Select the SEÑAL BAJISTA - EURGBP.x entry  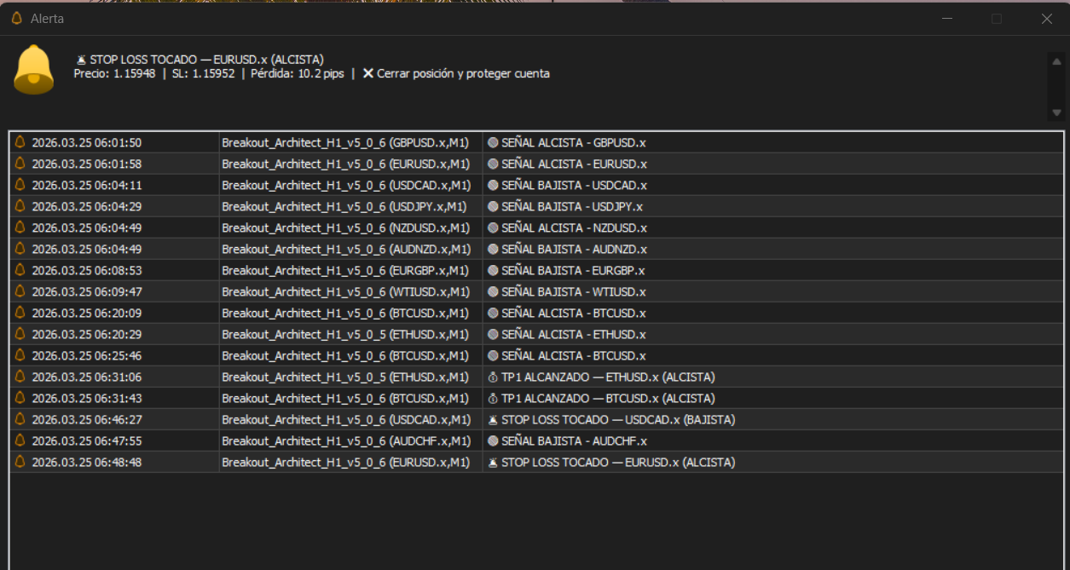[572, 270]
